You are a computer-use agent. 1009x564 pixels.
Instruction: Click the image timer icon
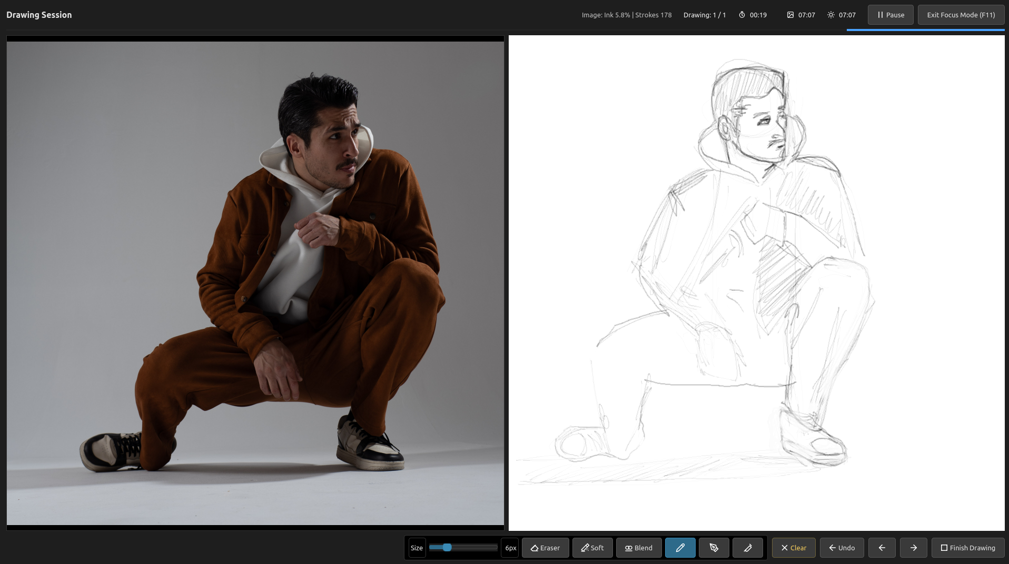click(790, 15)
